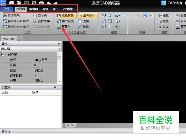Toggle 黑白绘图 mode
Screen dimensions: 186x140
tap(65, 21)
